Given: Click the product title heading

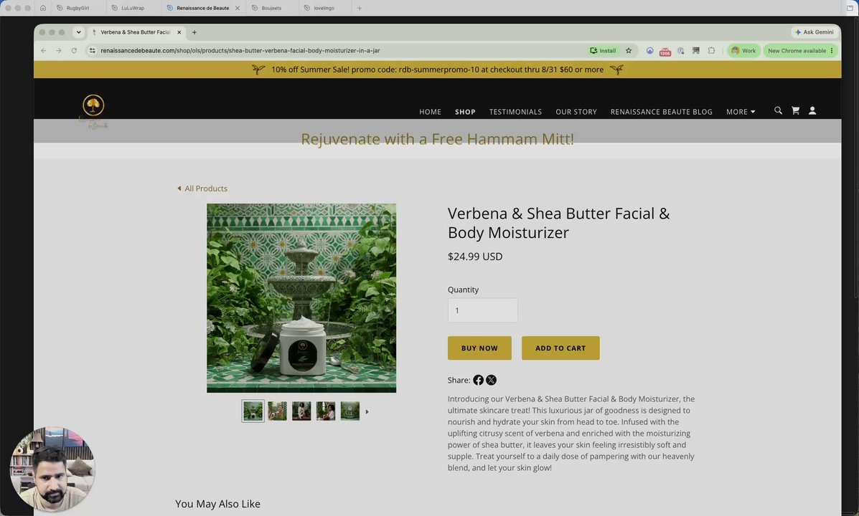Looking at the screenshot, I should coord(559,223).
